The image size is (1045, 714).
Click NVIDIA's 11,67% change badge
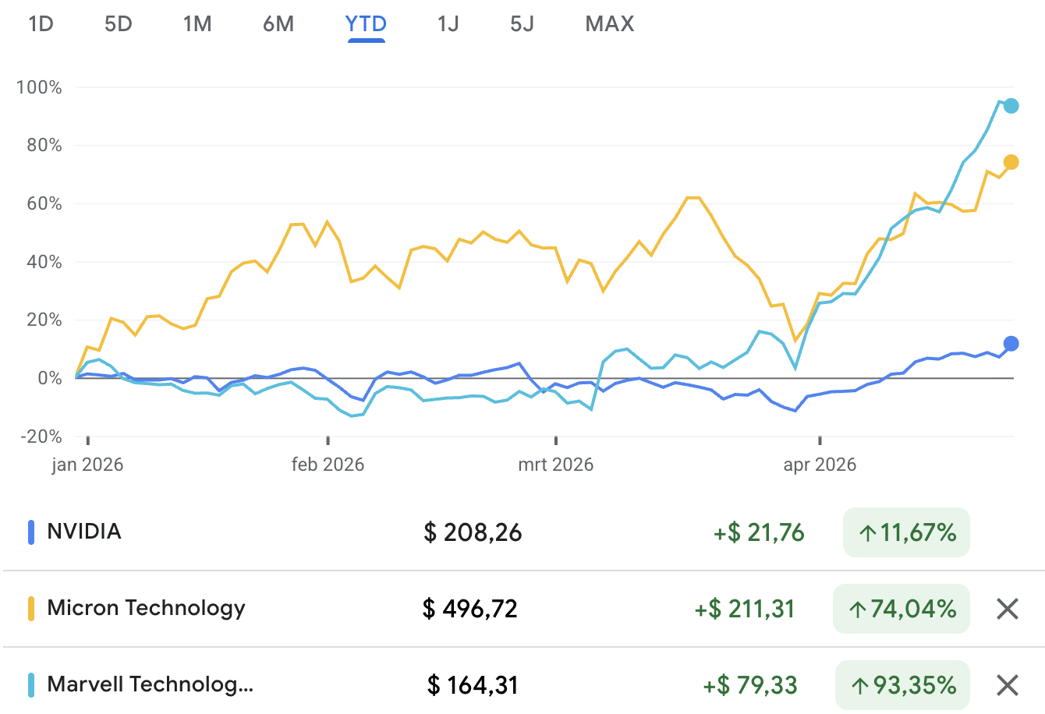[906, 532]
